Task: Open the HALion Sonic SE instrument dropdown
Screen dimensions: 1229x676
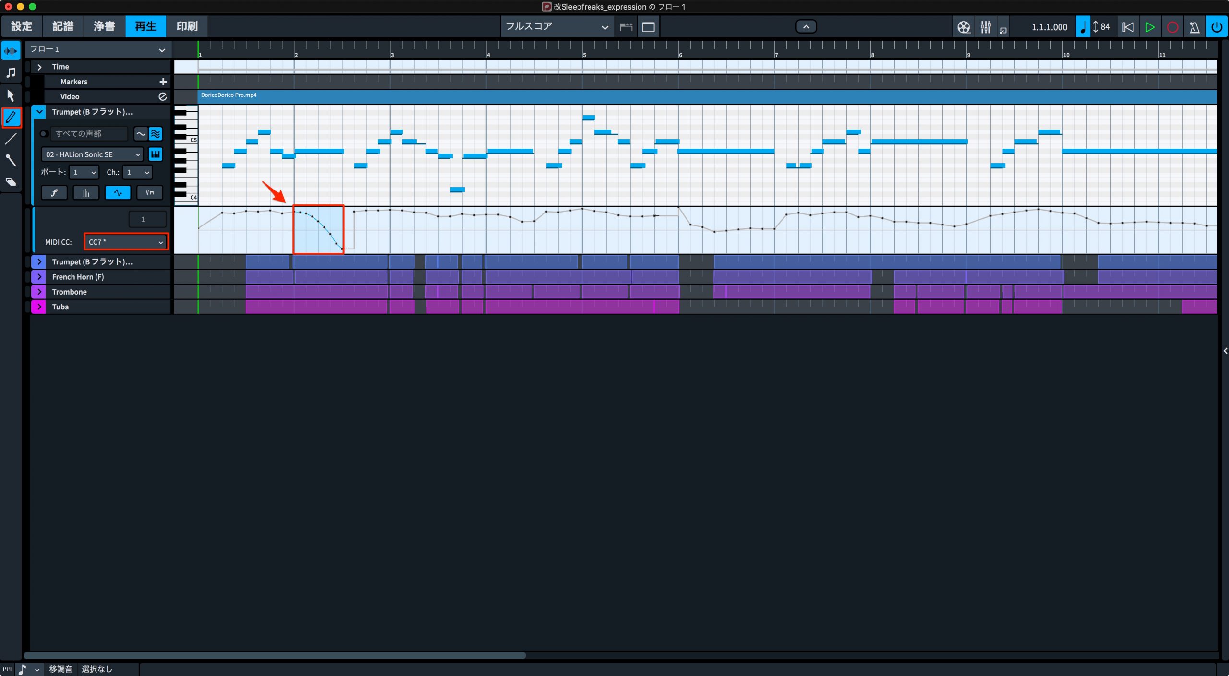Action: [x=93, y=154]
